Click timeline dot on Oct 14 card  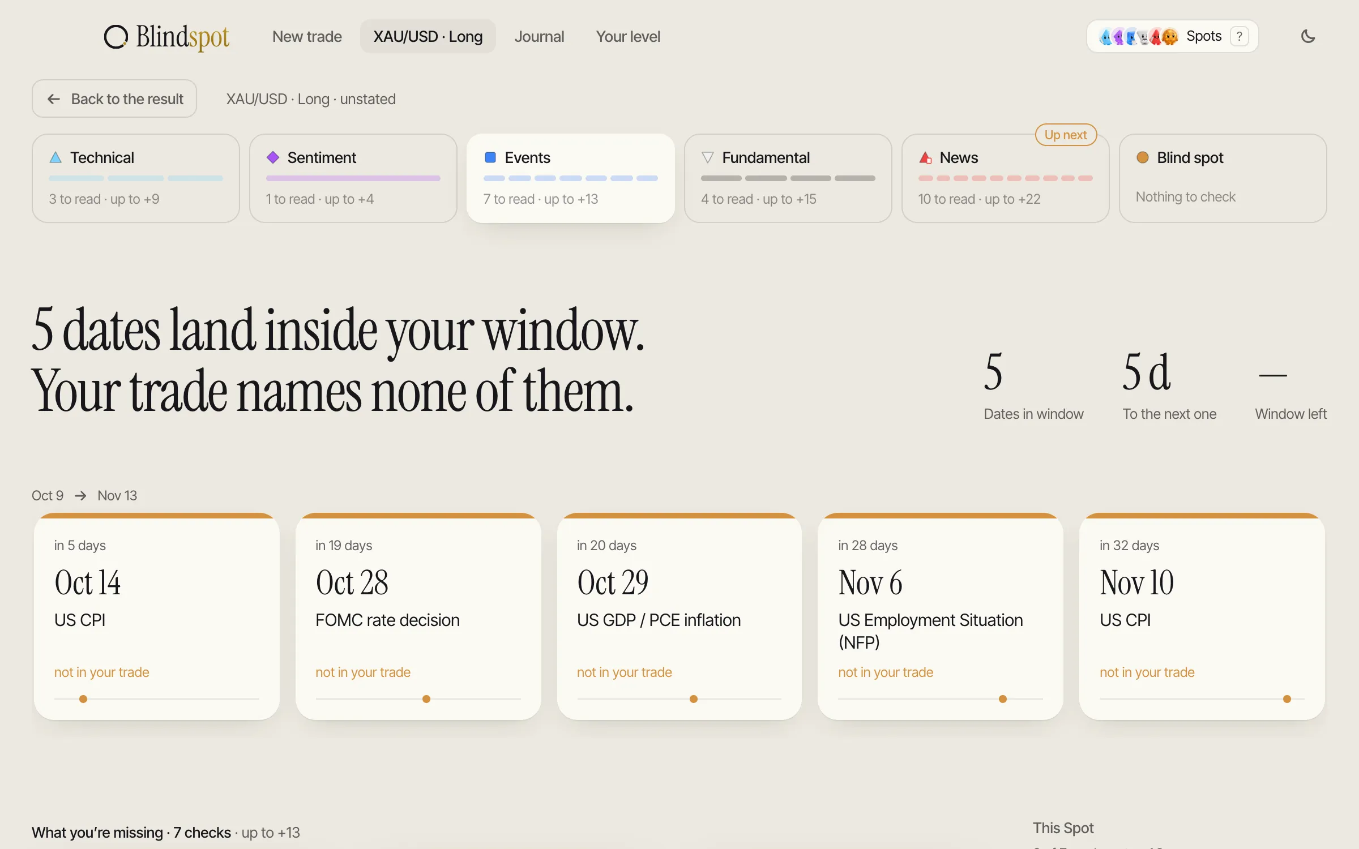tap(83, 699)
